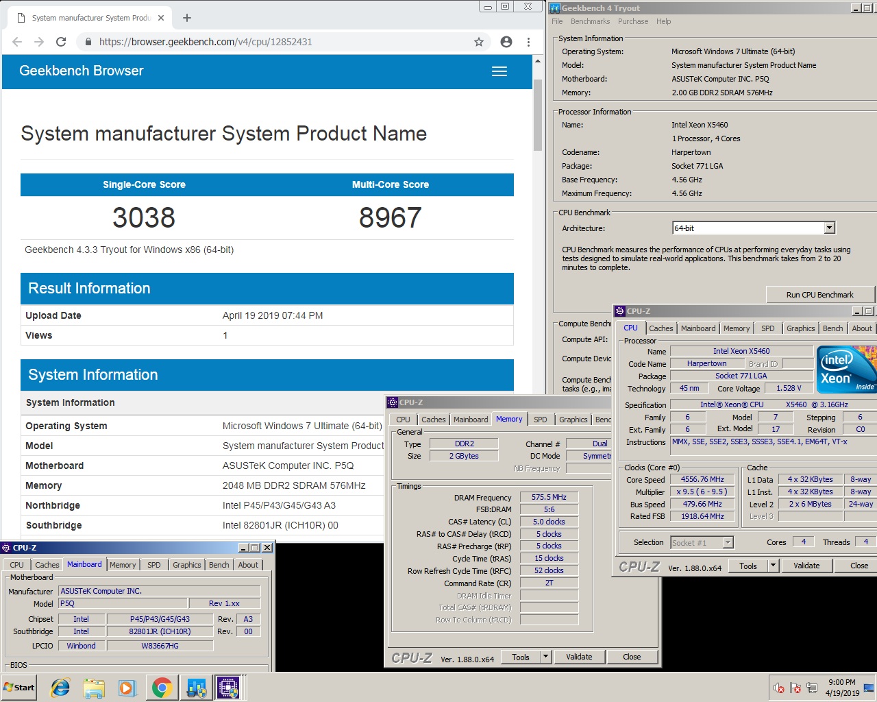
Task: Click the Intel Xeon inside logo
Action: 847,371
